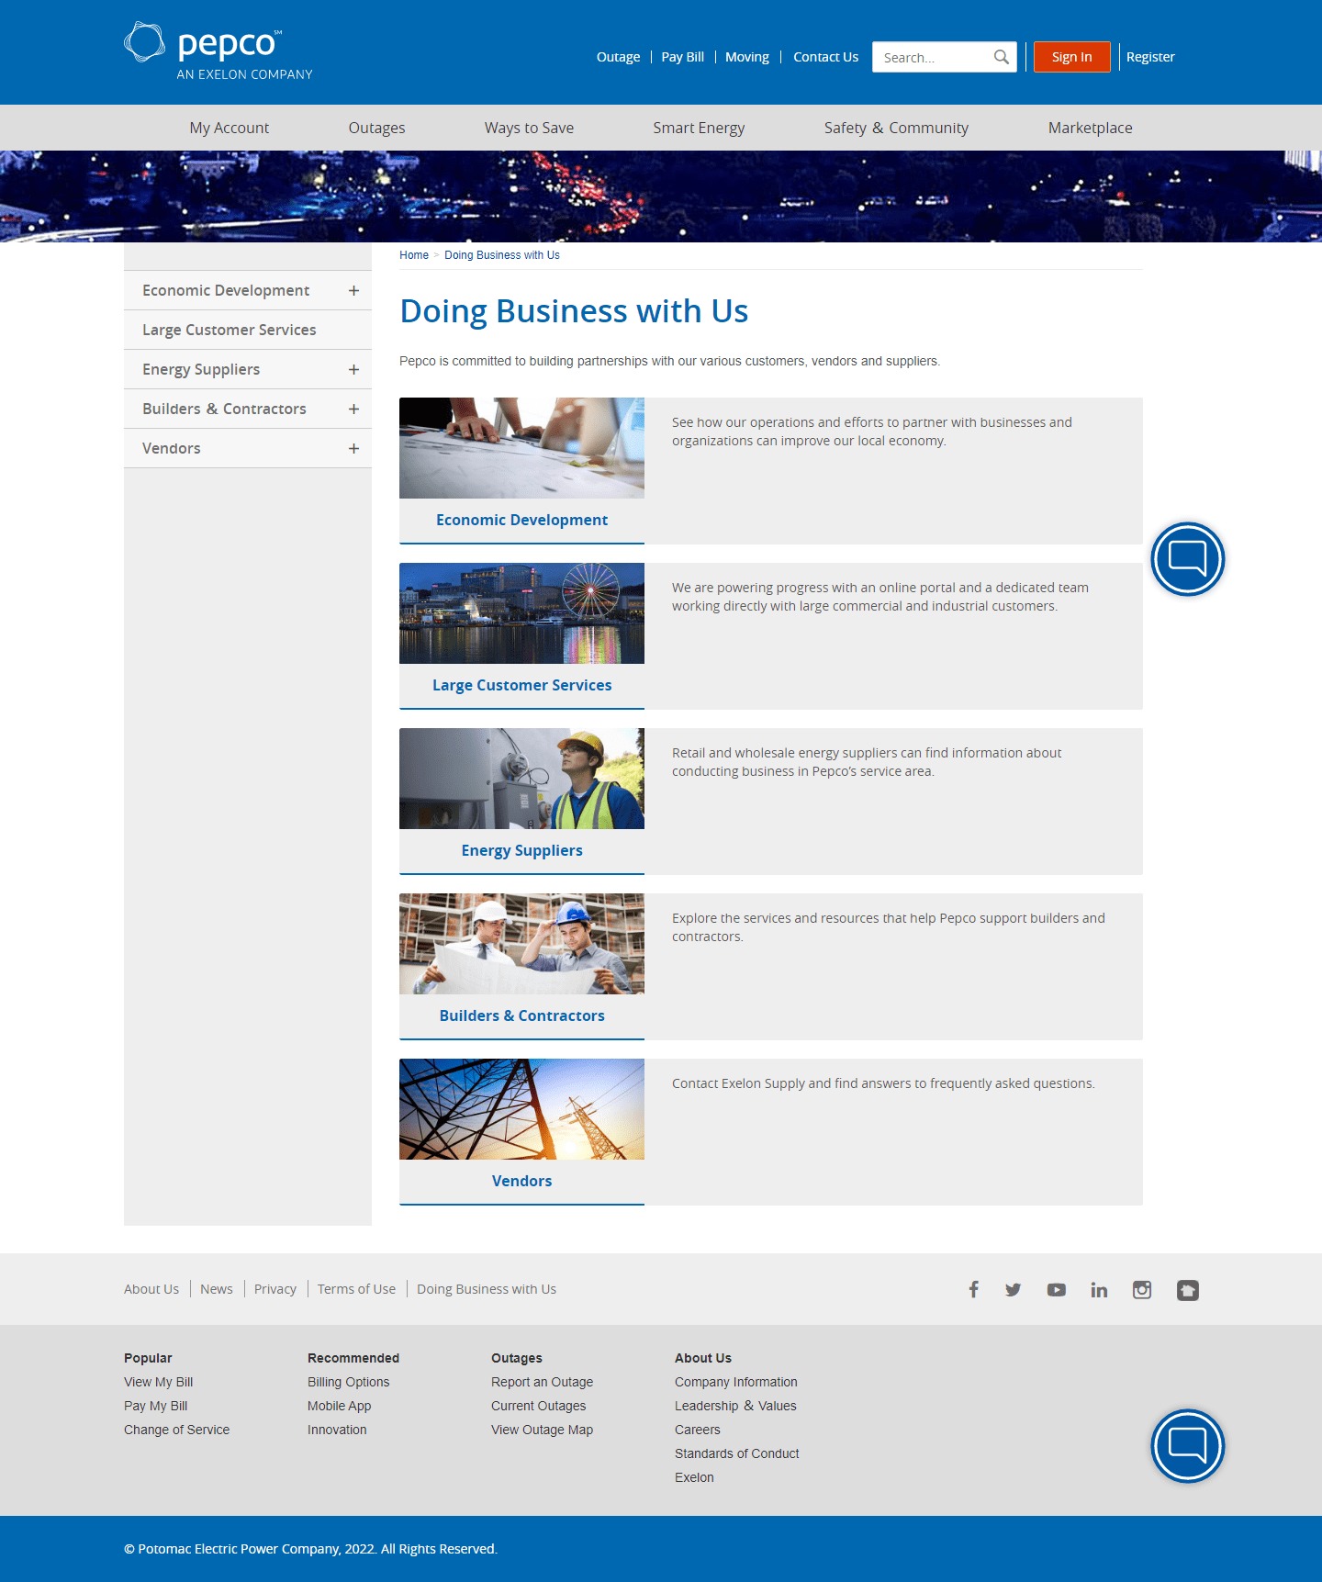Click Privacy in the footer bar
The image size is (1322, 1582).
[x=275, y=1289]
